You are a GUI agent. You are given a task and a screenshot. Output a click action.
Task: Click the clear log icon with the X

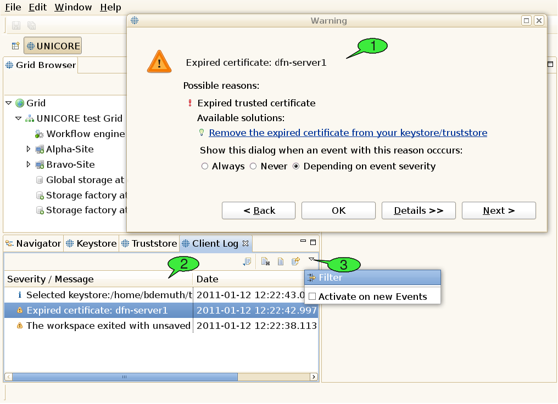click(265, 261)
